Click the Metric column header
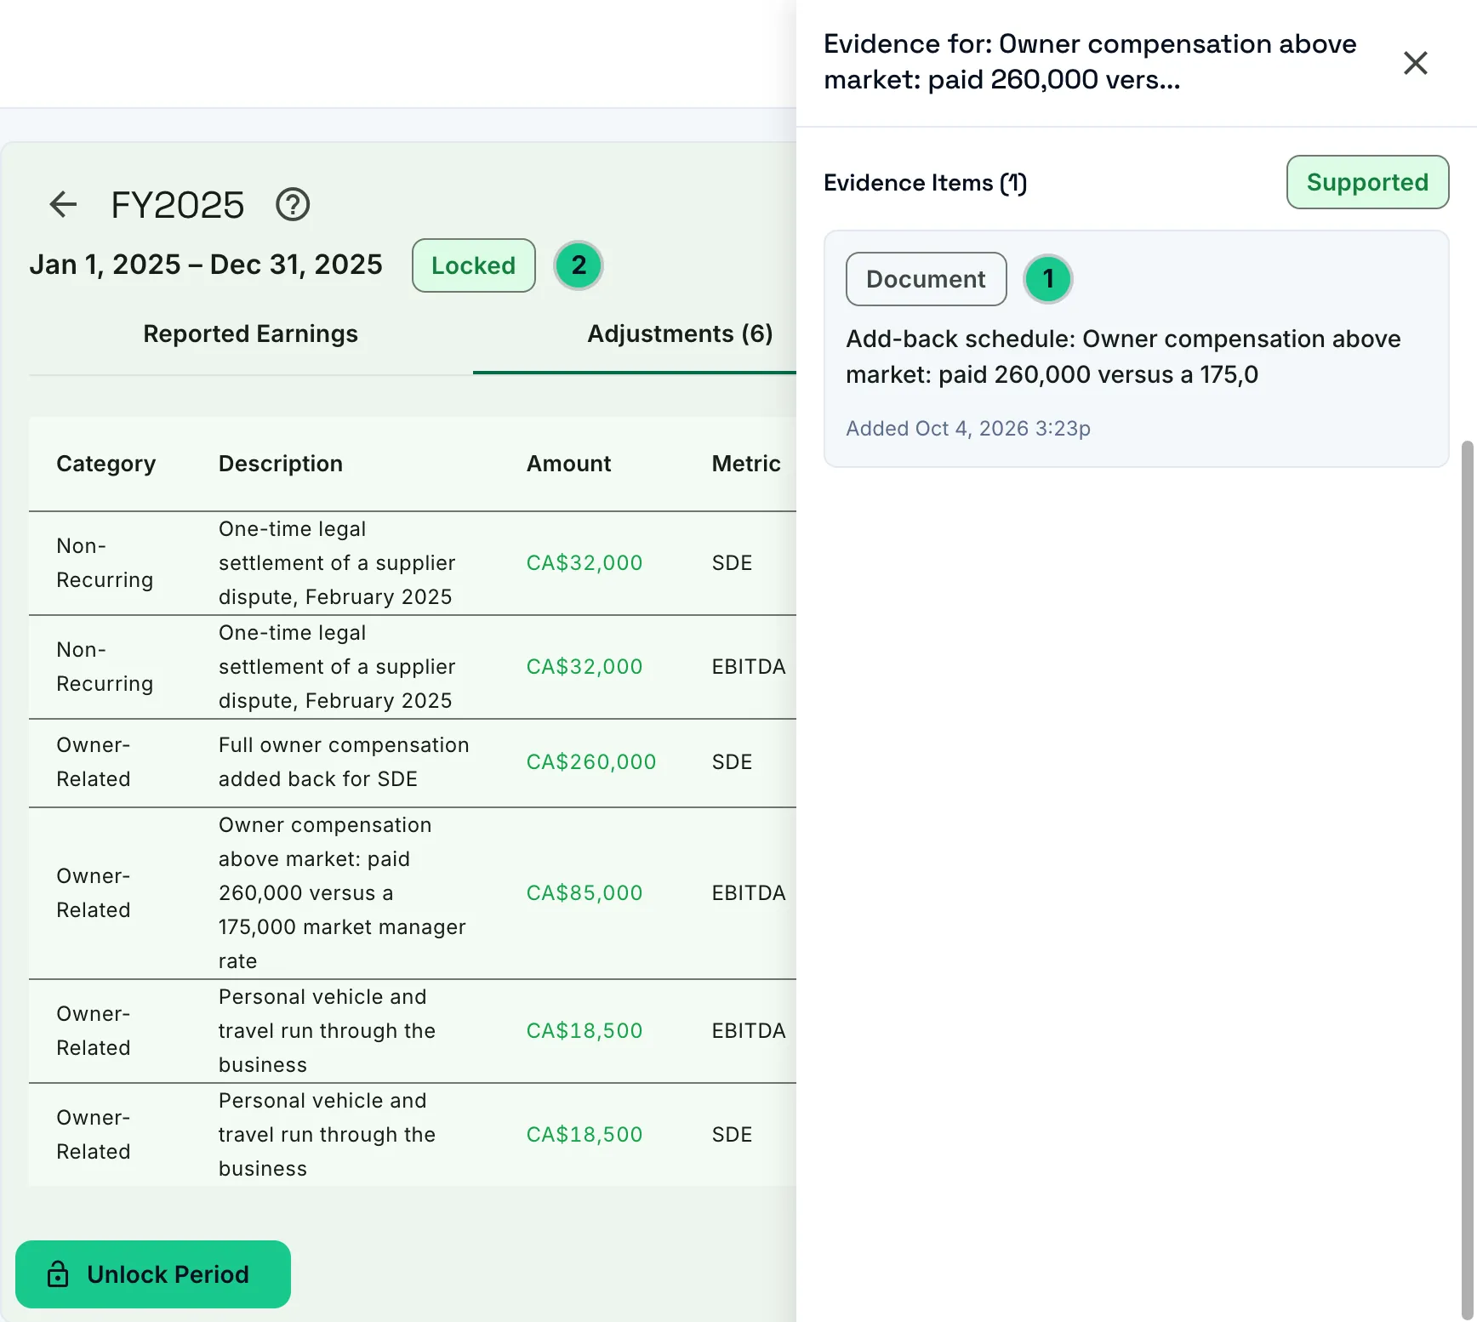 (x=746, y=464)
